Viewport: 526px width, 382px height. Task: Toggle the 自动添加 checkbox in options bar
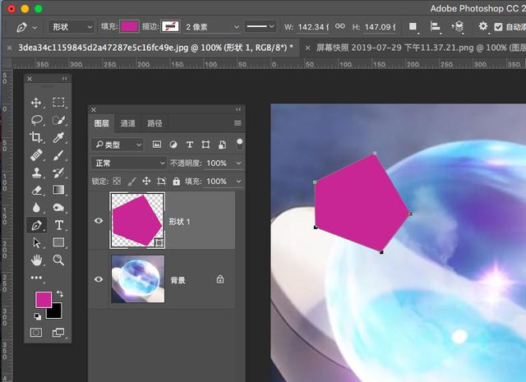498,27
